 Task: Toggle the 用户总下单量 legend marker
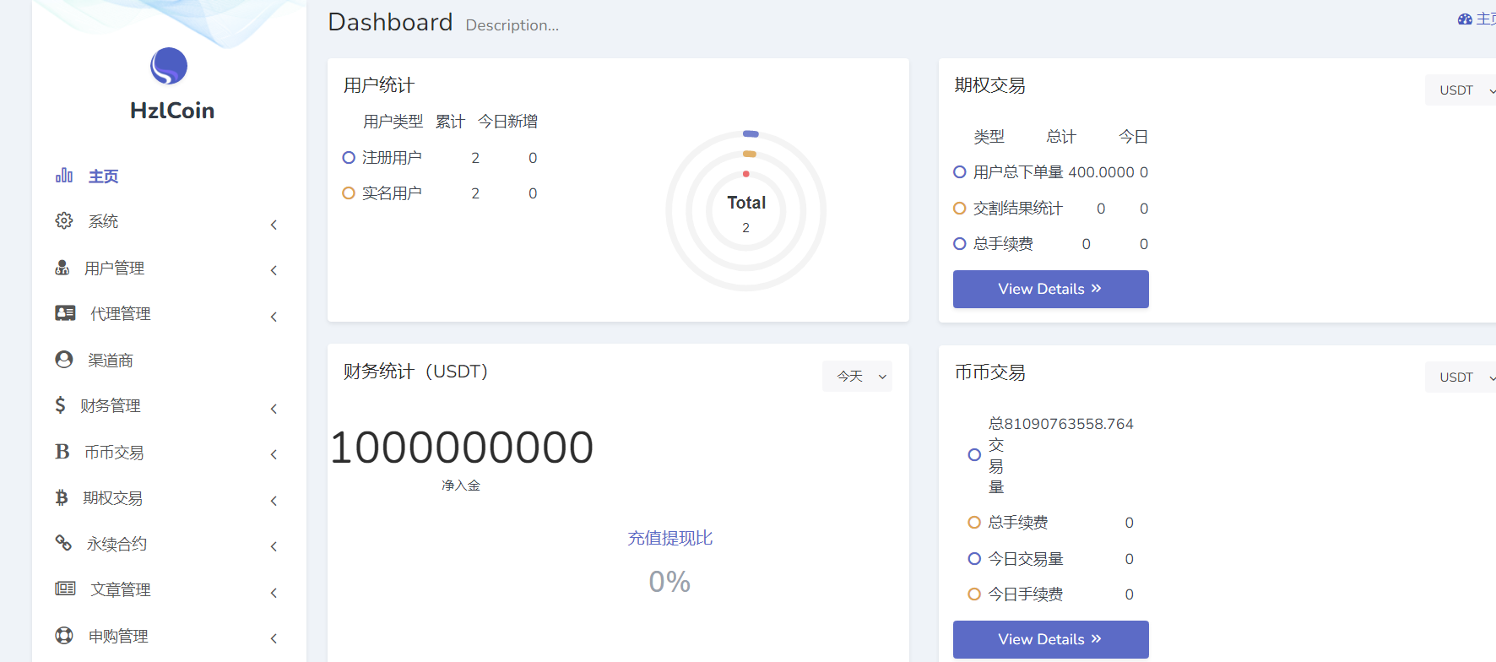coord(960,171)
